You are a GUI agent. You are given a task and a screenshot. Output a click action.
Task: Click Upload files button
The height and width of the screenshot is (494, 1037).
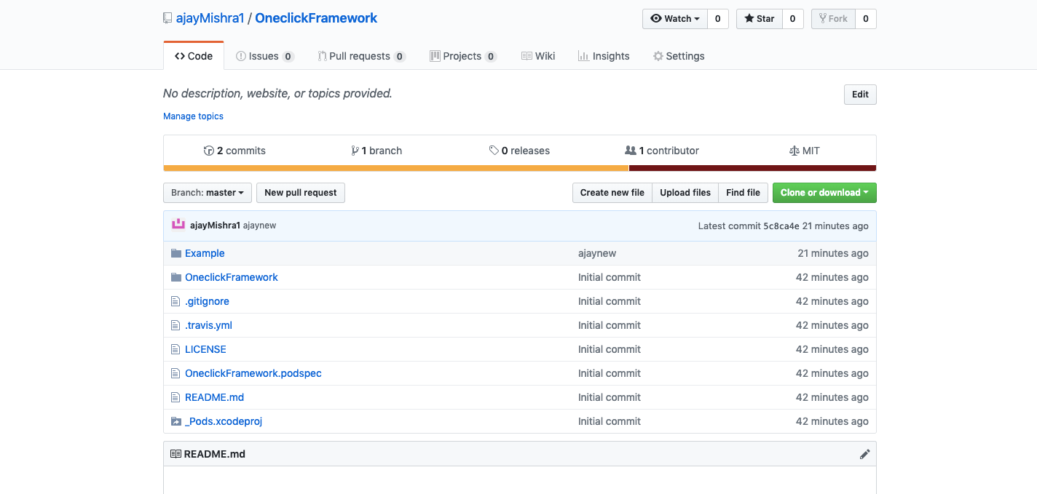click(685, 193)
